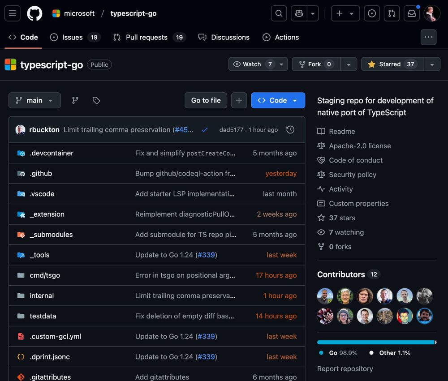Switch to the Pull requests tab
Screen dimensions: 448x381
(x=150, y=38)
